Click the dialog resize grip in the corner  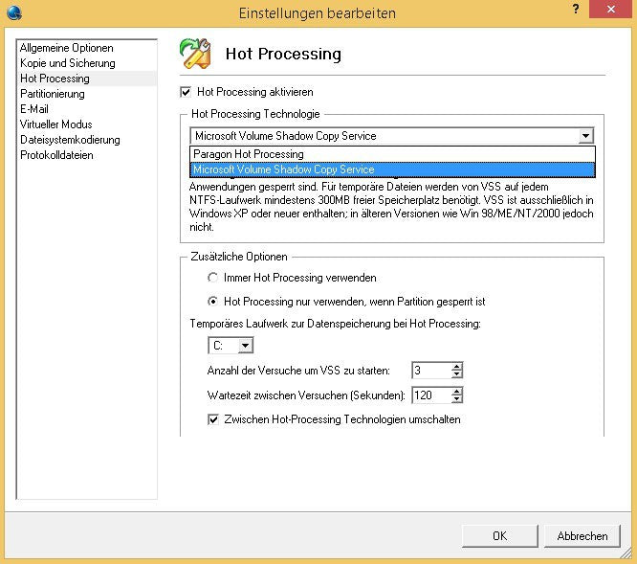pos(626,553)
